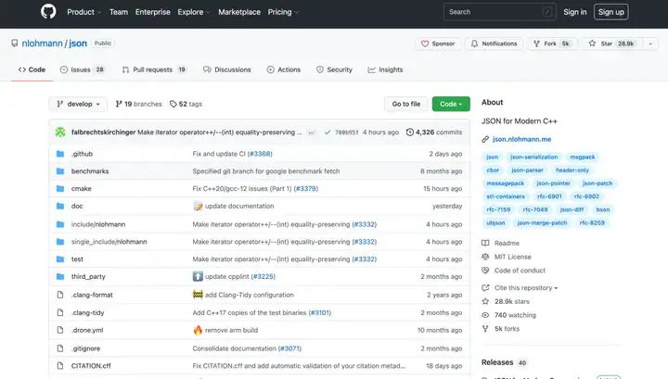View the 28.9k stars link
This screenshot has height=379, width=668.
click(507, 301)
